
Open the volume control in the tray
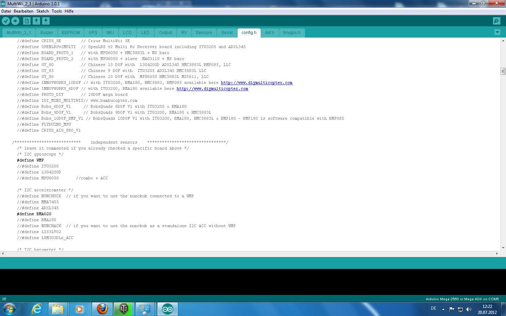[x=468, y=309]
